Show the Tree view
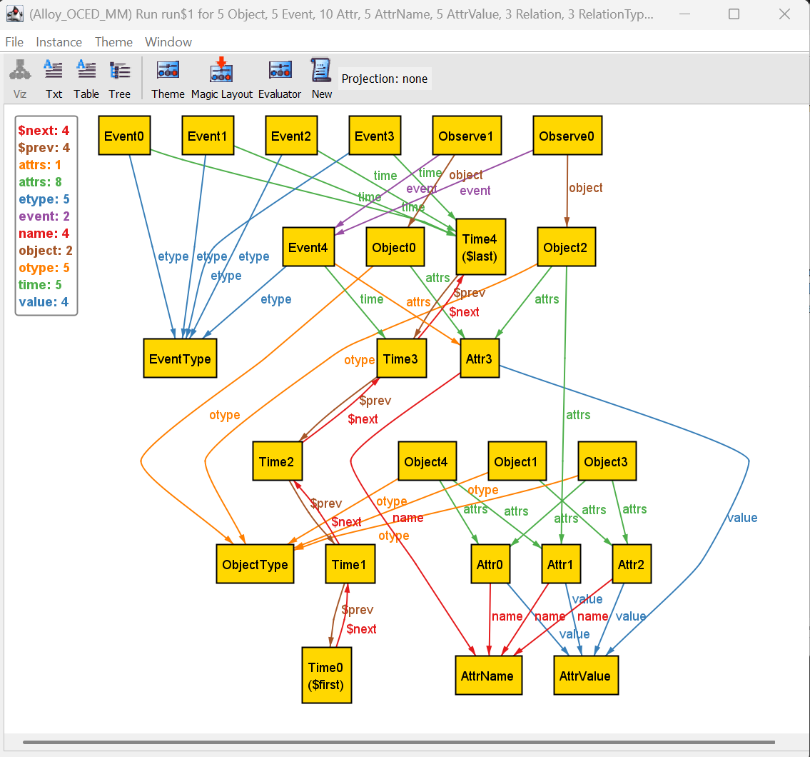This screenshot has width=810, height=757. (x=119, y=79)
